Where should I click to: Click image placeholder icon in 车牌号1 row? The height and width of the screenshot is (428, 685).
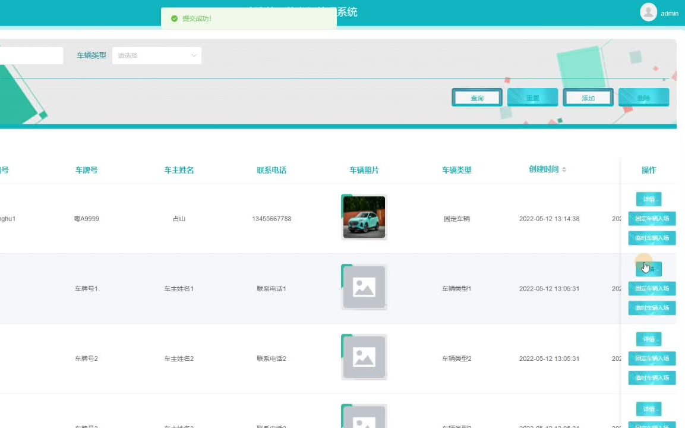pos(364,287)
